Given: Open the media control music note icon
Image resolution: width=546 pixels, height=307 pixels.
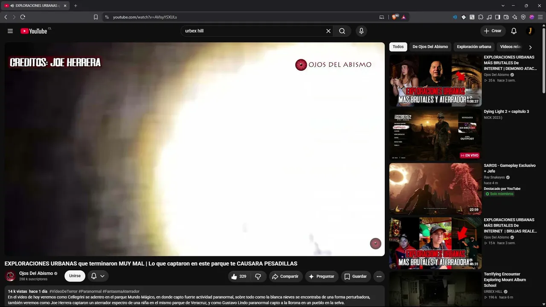Looking at the screenshot, I should [489, 17].
